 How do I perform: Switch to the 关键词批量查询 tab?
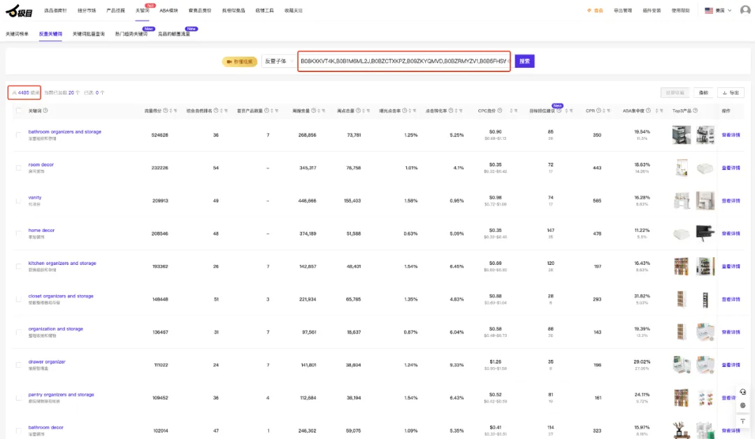click(89, 34)
